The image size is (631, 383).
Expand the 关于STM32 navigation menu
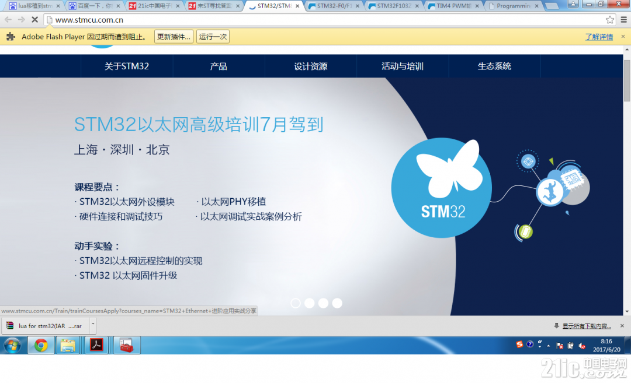coord(127,66)
